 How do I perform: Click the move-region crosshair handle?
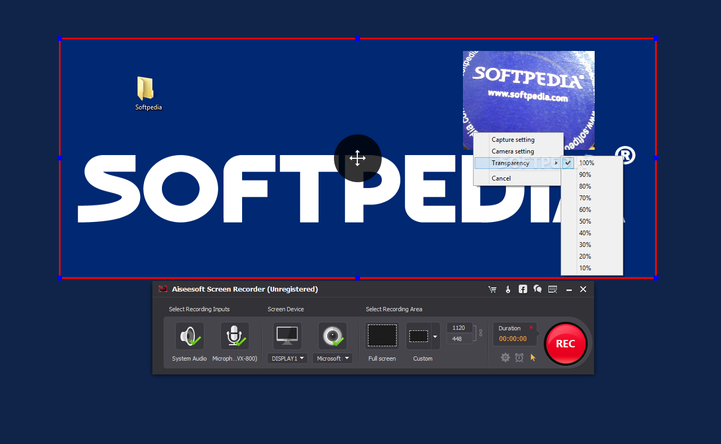(x=357, y=158)
